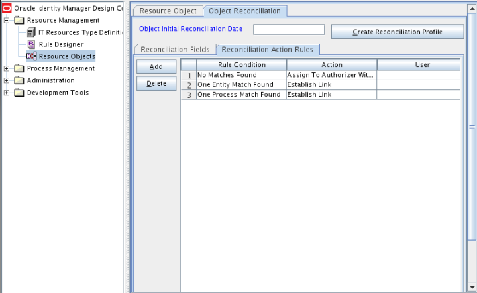Click the Administration folder icon

tap(19, 80)
